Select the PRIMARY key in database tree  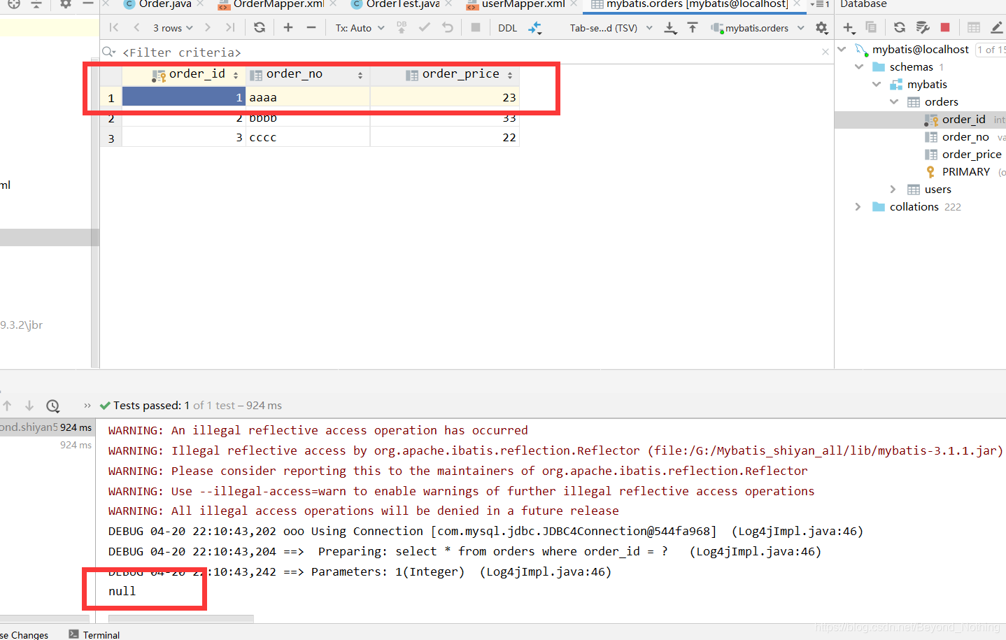965,172
